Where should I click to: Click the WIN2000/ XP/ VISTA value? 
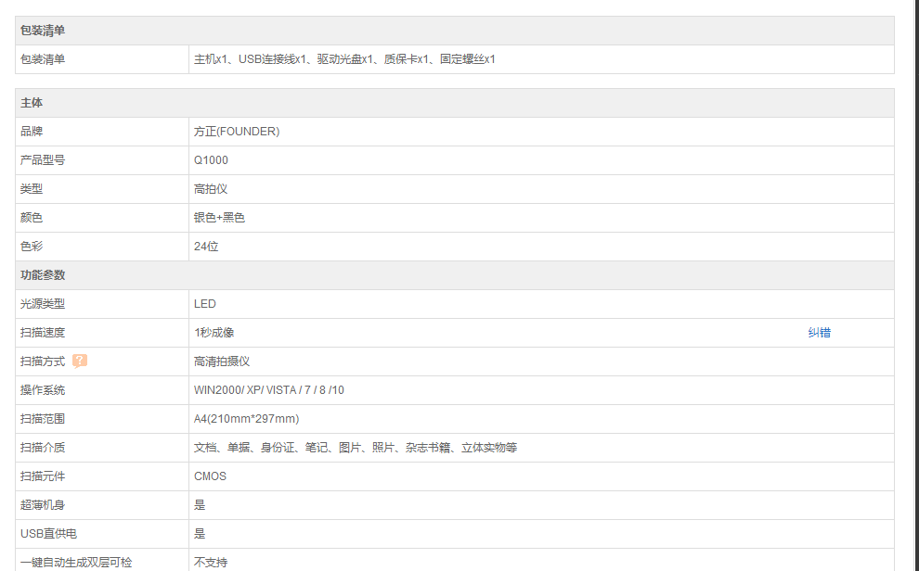[269, 389]
